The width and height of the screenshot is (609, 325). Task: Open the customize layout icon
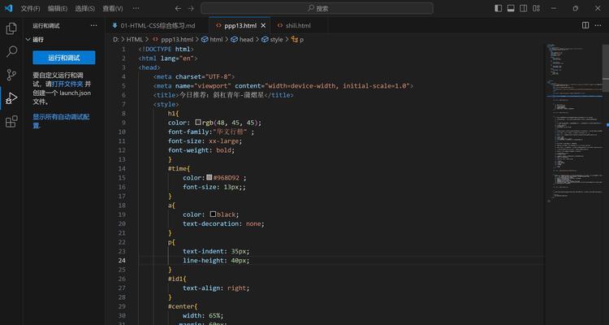pyautogui.click(x=537, y=8)
